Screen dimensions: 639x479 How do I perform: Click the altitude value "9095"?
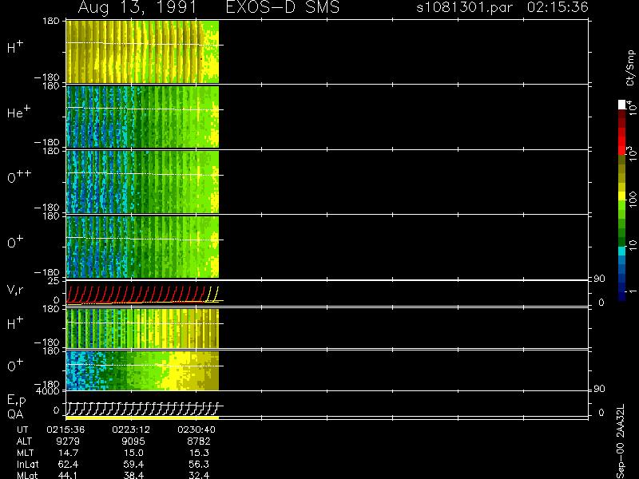click(133, 441)
